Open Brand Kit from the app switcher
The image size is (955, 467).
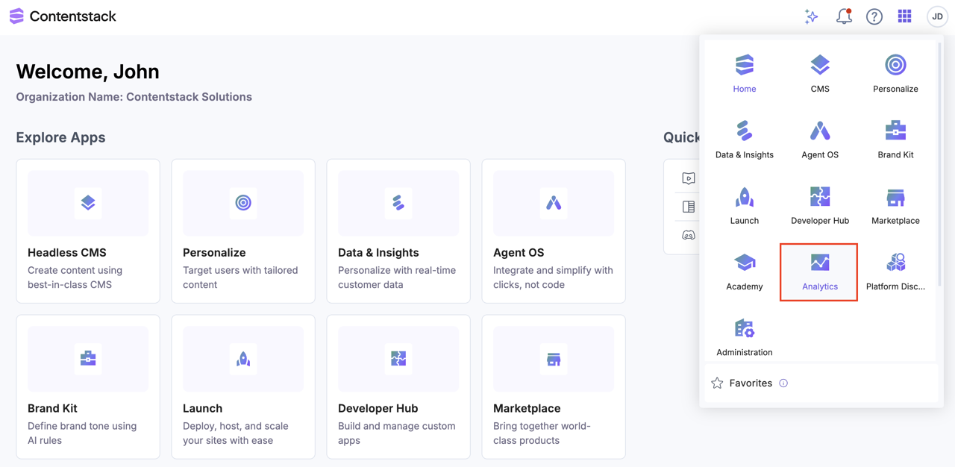point(895,140)
